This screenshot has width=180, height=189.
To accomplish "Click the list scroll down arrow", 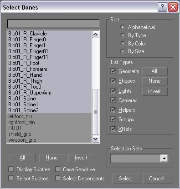I will point(95,139).
